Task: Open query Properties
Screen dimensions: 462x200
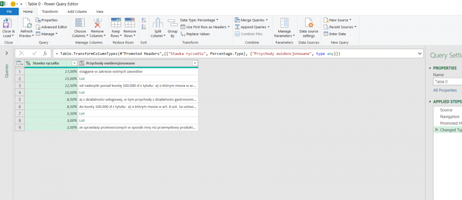Action: 47,20
